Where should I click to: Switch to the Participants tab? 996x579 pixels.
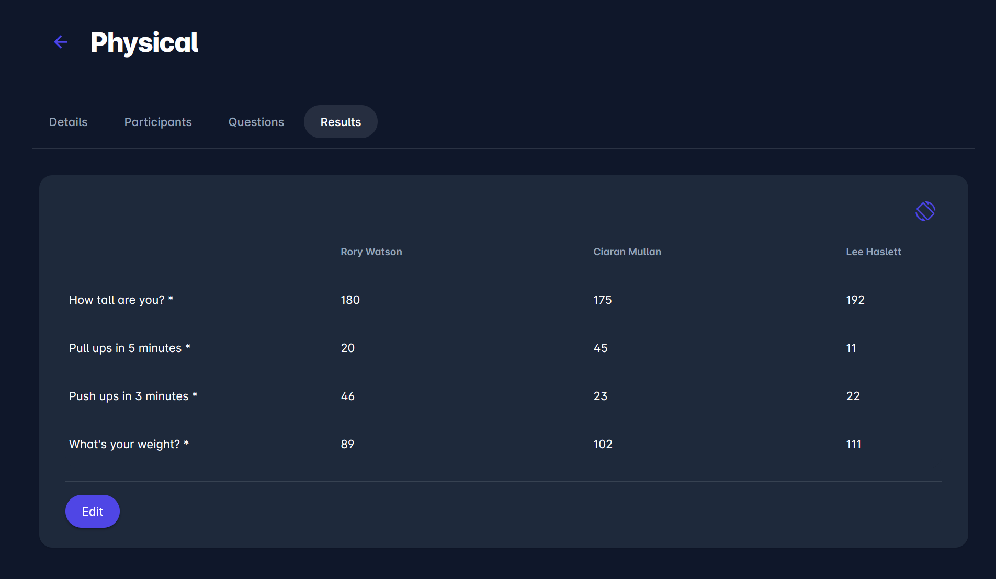(158, 122)
